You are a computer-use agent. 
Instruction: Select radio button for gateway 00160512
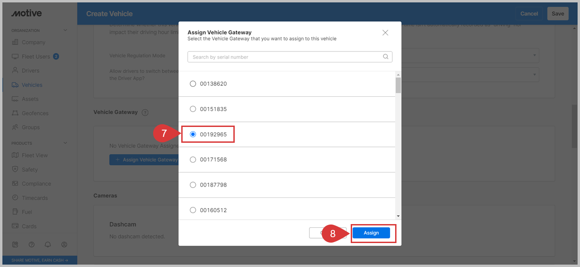coord(193,210)
